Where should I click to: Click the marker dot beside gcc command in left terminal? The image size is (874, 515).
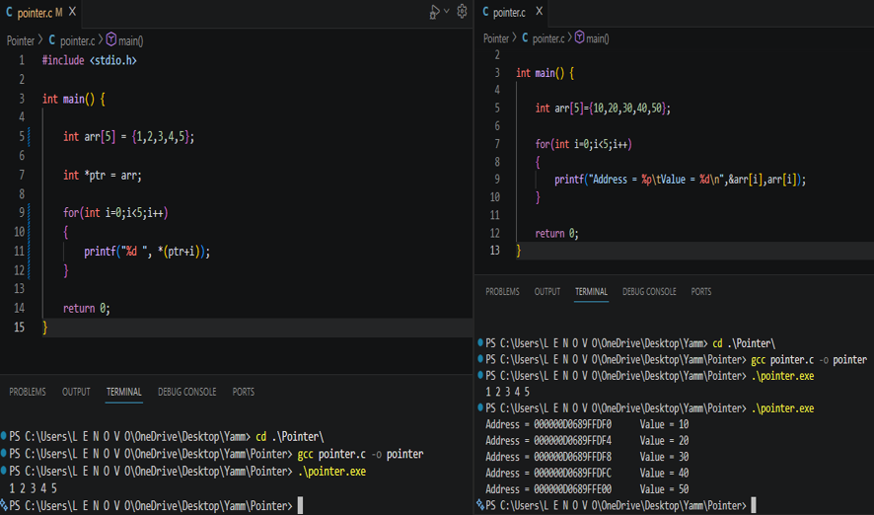(x=4, y=453)
